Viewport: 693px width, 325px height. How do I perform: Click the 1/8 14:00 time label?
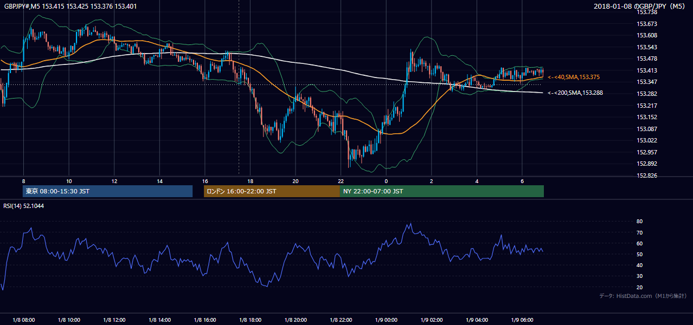(159, 320)
